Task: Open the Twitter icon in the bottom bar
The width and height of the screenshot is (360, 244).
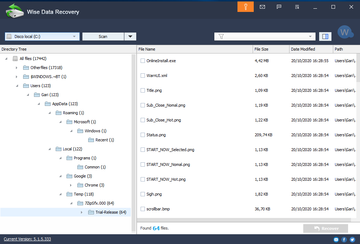Action: [352, 240]
